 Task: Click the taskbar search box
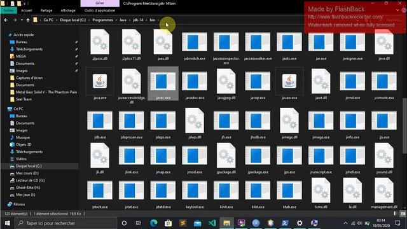point(66,223)
